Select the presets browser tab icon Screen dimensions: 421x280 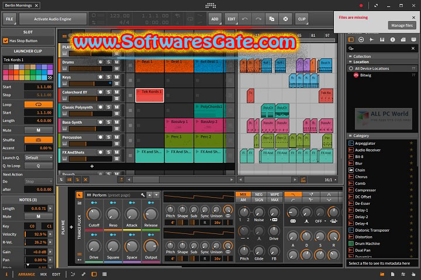361,40
